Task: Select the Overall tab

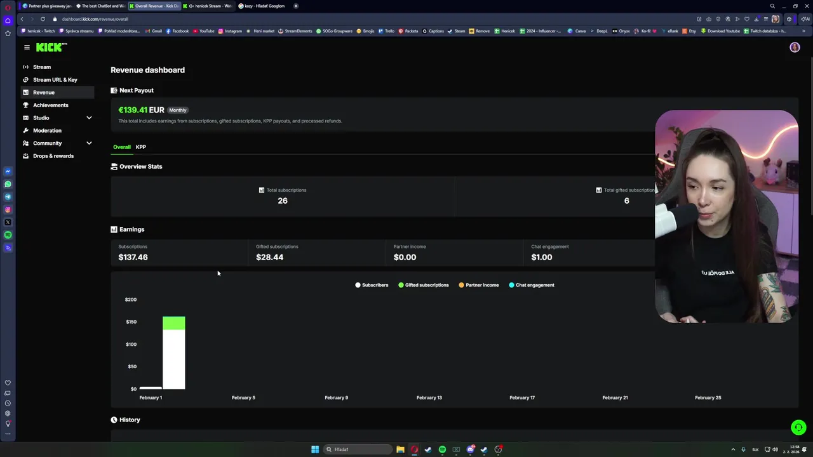Action: (x=121, y=147)
